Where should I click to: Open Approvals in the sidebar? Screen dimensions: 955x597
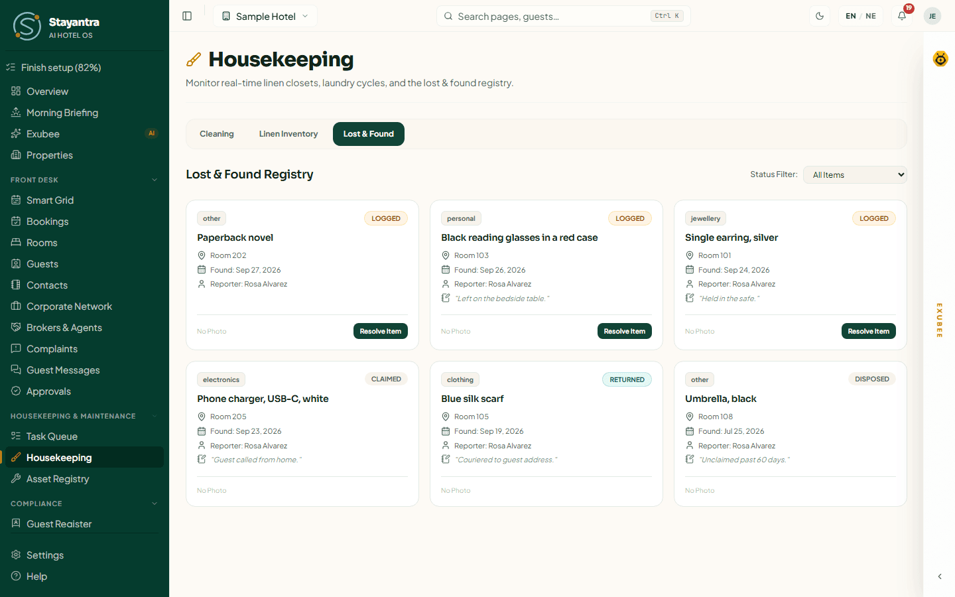(84, 391)
